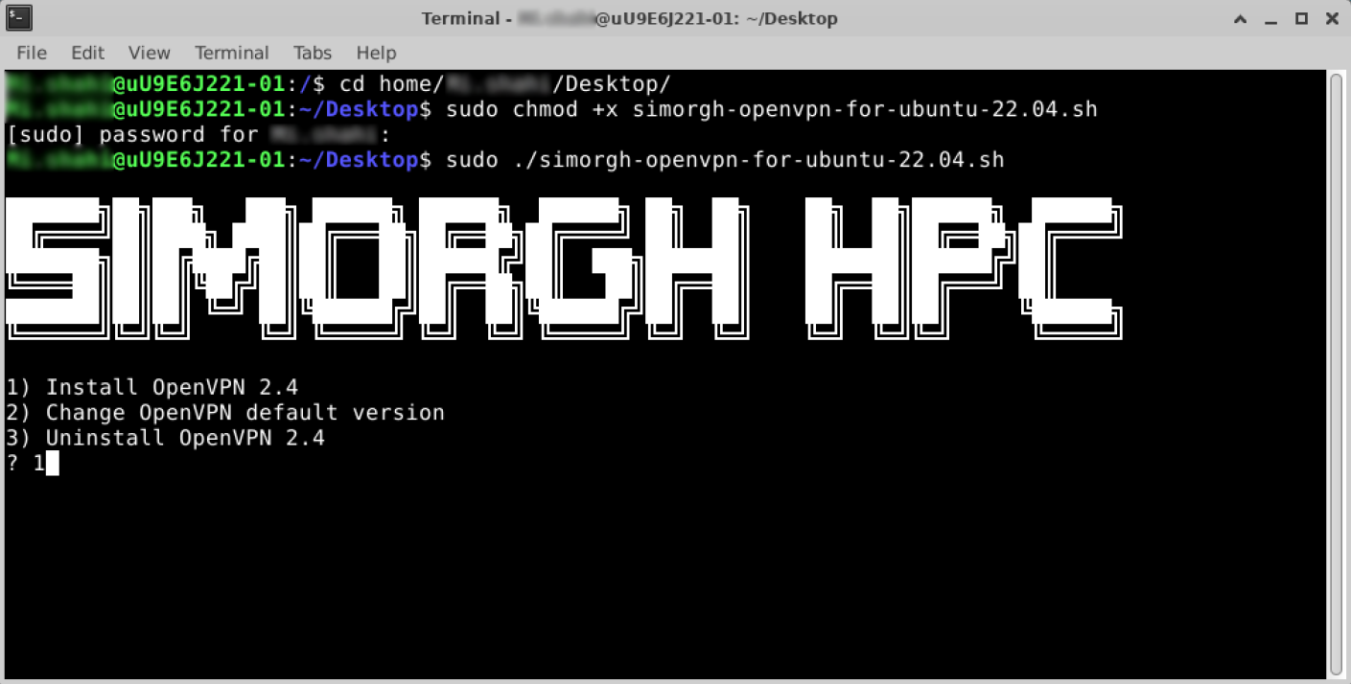Click the '2) Change OpenVPN default version' line
1351x684 pixels.
pos(225,412)
